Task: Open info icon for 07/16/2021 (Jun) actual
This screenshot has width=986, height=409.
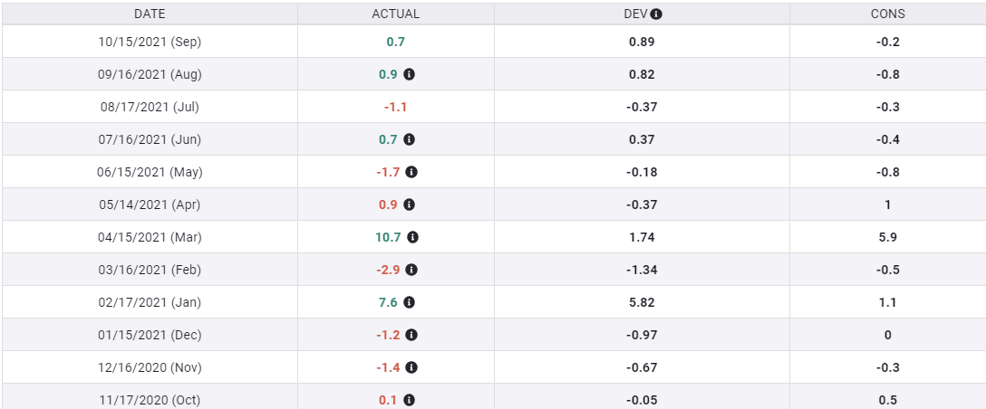Action: (410, 139)
